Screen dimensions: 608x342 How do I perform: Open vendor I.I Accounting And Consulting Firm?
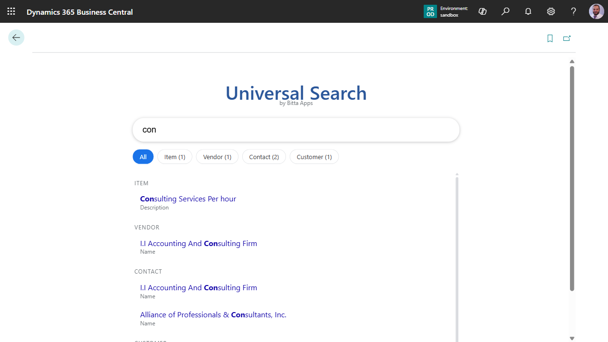(x=199, y=244)
